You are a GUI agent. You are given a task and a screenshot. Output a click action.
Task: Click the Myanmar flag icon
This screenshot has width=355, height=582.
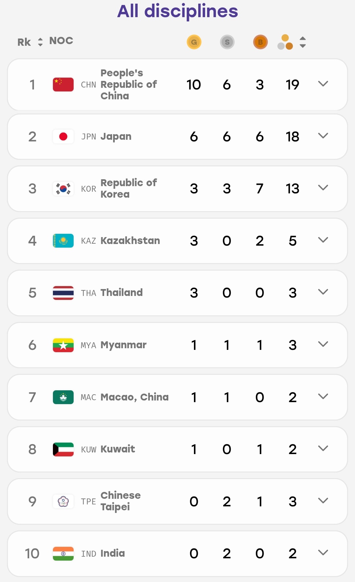coord(63,345)
